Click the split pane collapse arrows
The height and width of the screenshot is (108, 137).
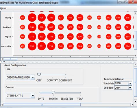(x=3, y=62)
